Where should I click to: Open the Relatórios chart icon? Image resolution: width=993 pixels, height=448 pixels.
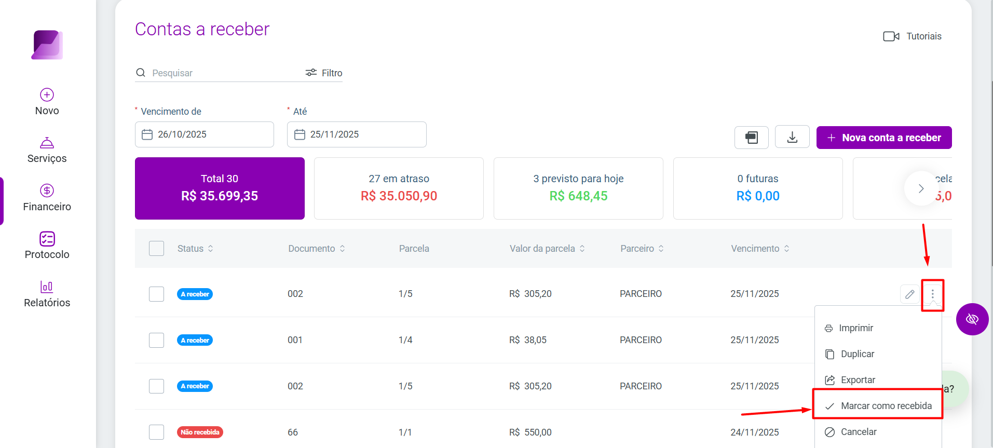[47, 287]
